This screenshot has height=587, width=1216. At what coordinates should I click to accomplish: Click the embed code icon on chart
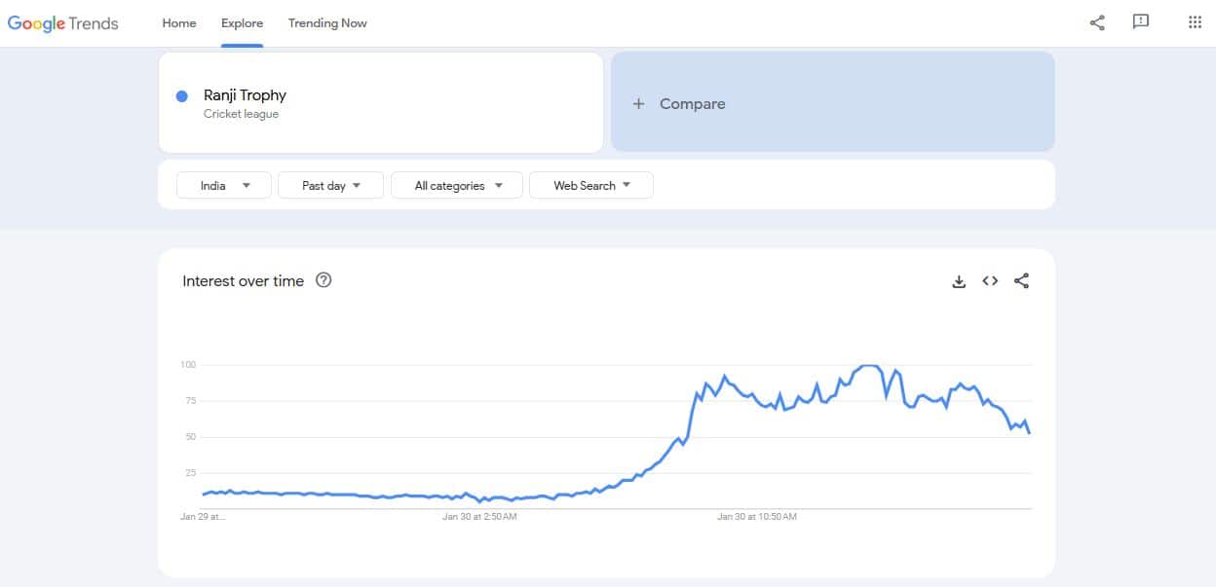990,281
